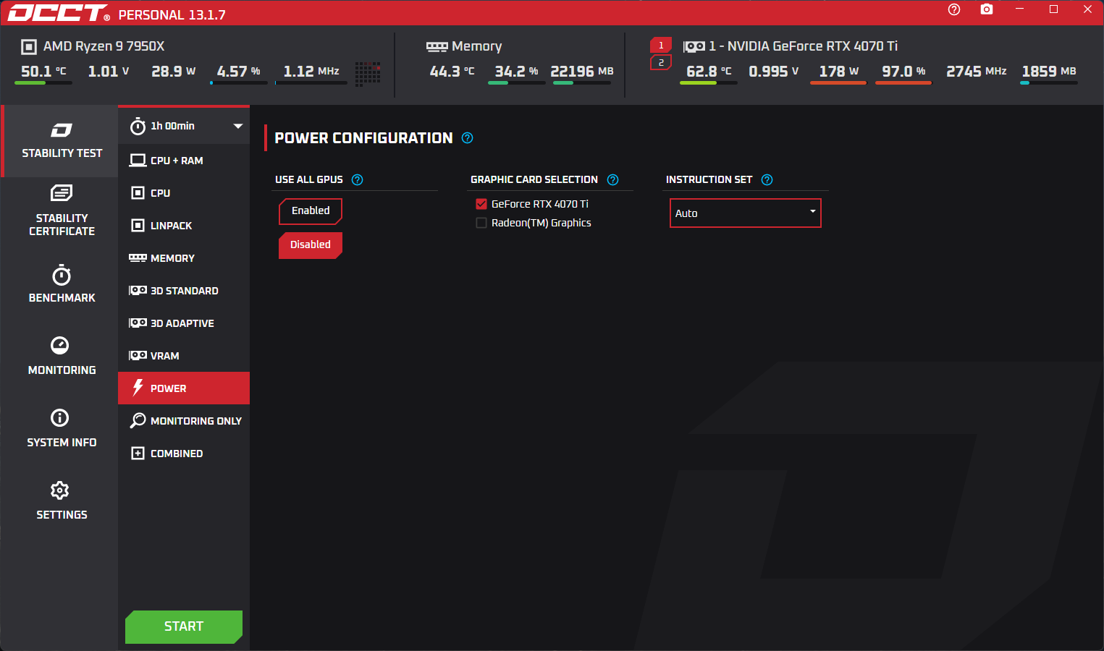Click the Memory stick icon in header
This screenshot has width=1104, height=651.
pos(437,47)
